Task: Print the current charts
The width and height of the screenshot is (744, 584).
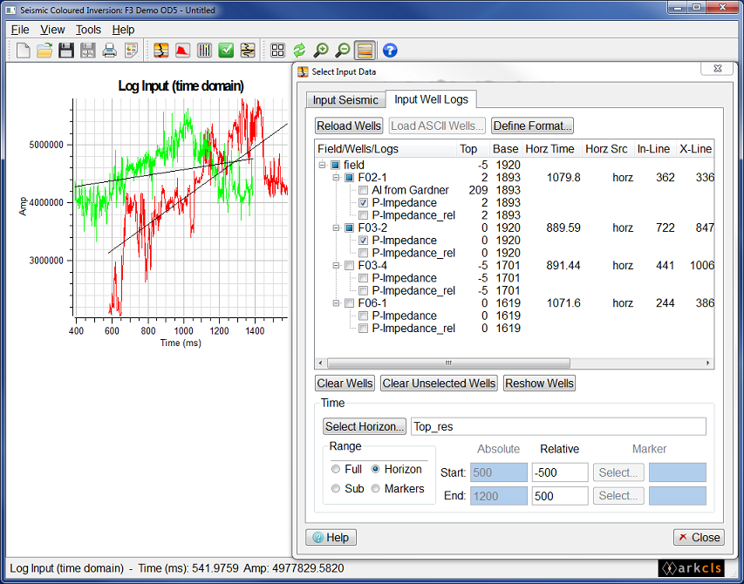Action: (110, 51)
